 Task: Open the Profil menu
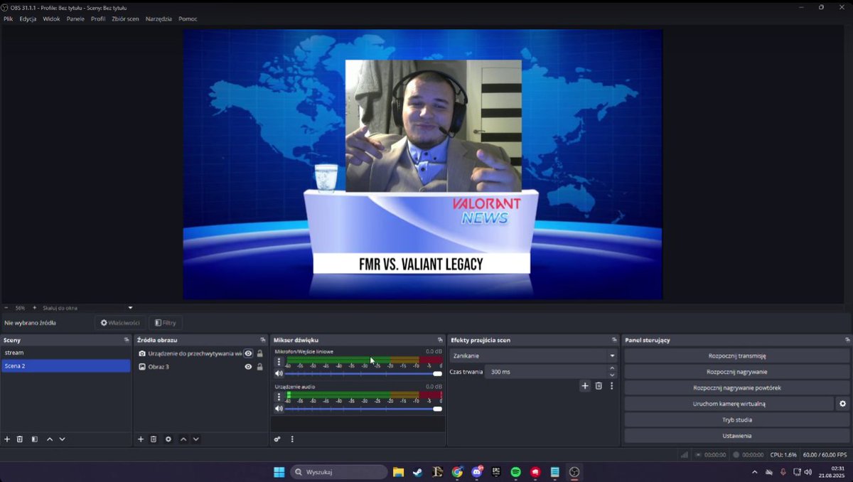pyautogui.click(x=98, y=18)
